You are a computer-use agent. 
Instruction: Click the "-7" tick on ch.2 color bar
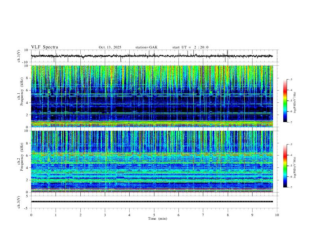pyautogui.click(x=290, y=187)
